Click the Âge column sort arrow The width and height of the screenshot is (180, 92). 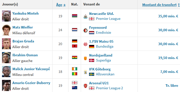64,5
